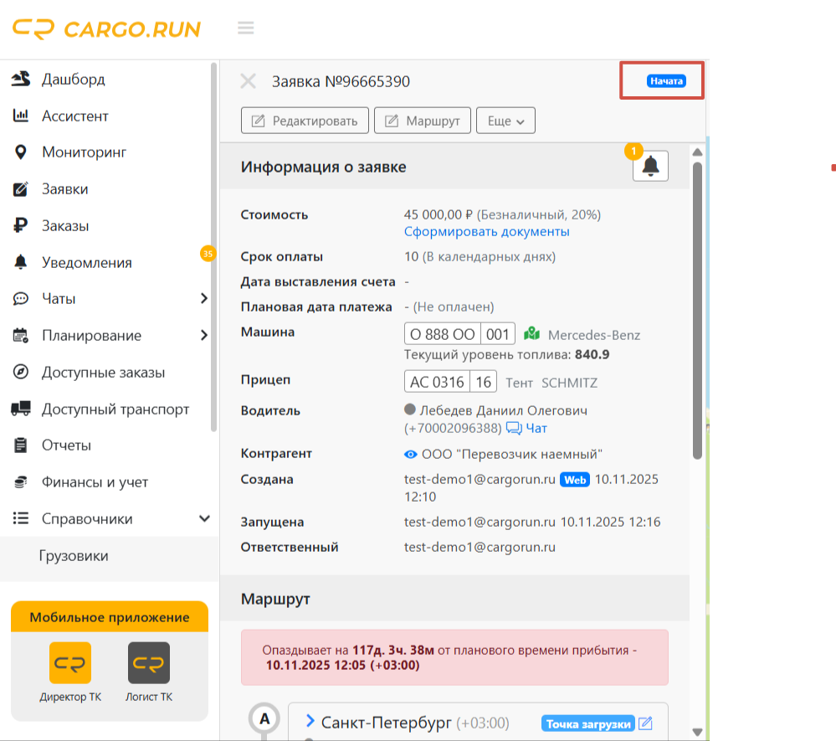Click the truck plate О 888 ОО 001
The height and width of the screenshot is (741, 836).
click(x=459, y=334)
